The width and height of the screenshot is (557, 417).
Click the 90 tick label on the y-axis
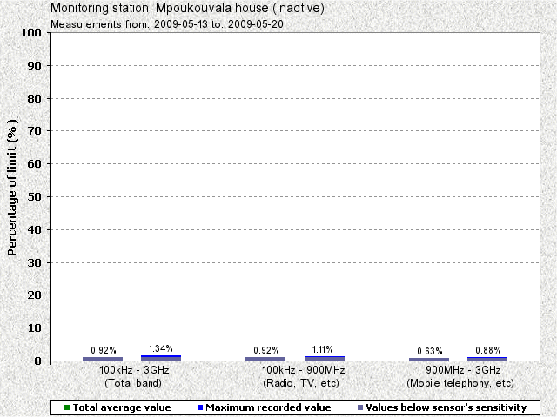[x=35, y=66]
